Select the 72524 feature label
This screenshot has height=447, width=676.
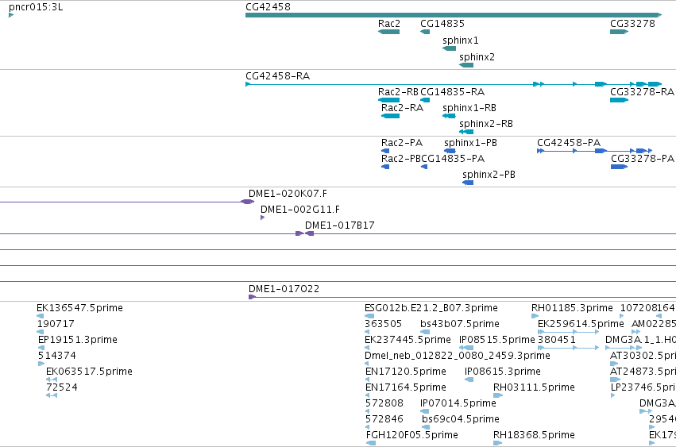(x=62, y=387)
